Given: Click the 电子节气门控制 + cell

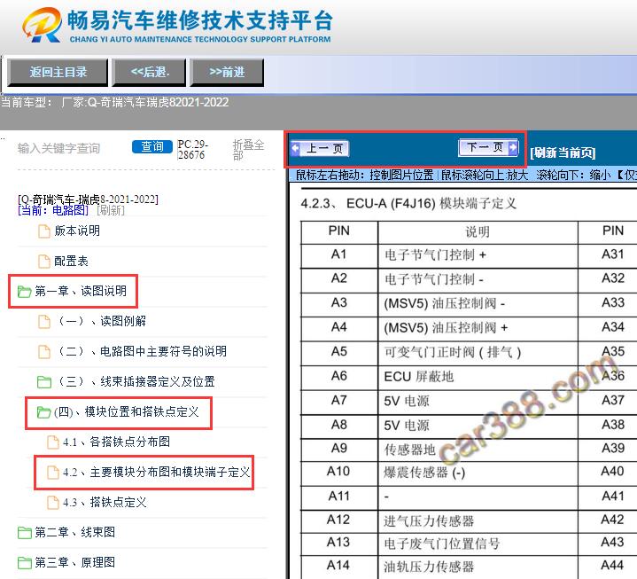Looking at the screenshot, I should (478, 255).
